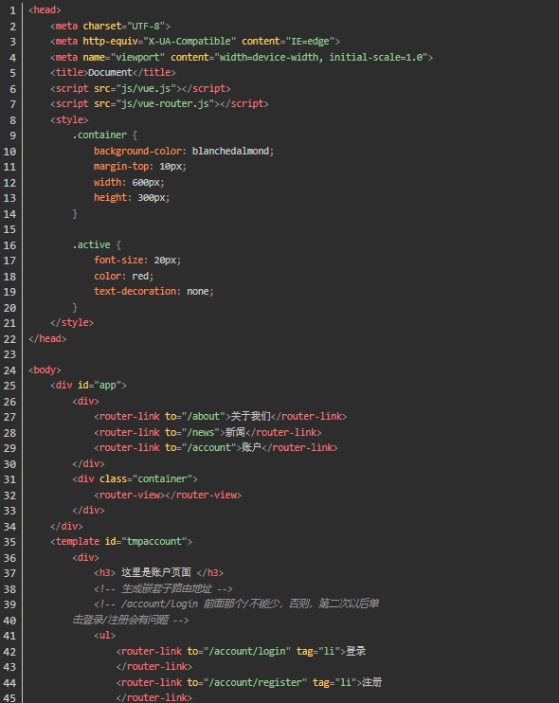The image size is (559, 703).
Task: Click the comment starting with /account/login
Action: click(x=236, y=604)
